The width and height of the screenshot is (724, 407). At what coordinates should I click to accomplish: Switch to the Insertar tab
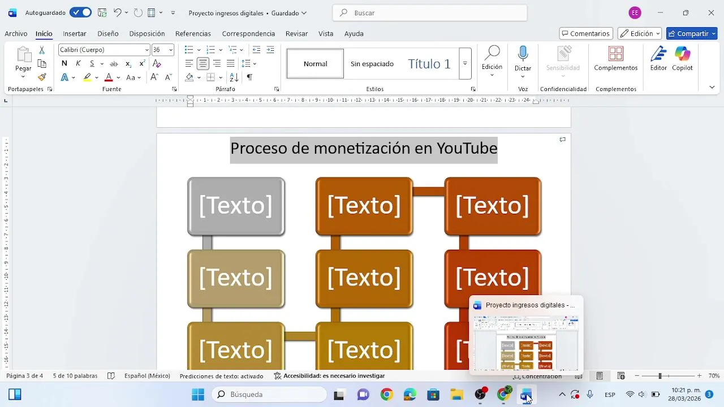coord(75,33)
